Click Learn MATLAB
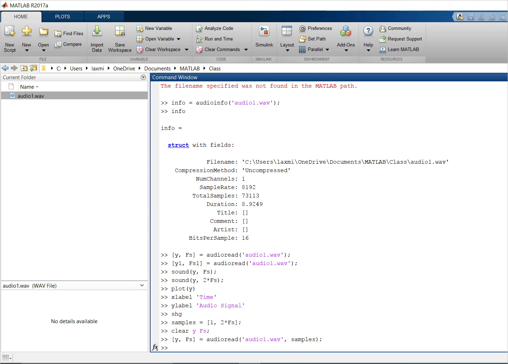The height and width of the screenshot is (364, 508). click(x=399, y=50)
